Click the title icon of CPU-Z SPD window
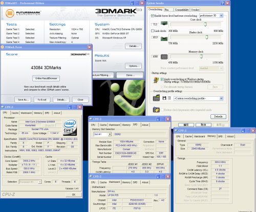The height and width of the screenshot is (212, 256). click(x=91, y=119)
